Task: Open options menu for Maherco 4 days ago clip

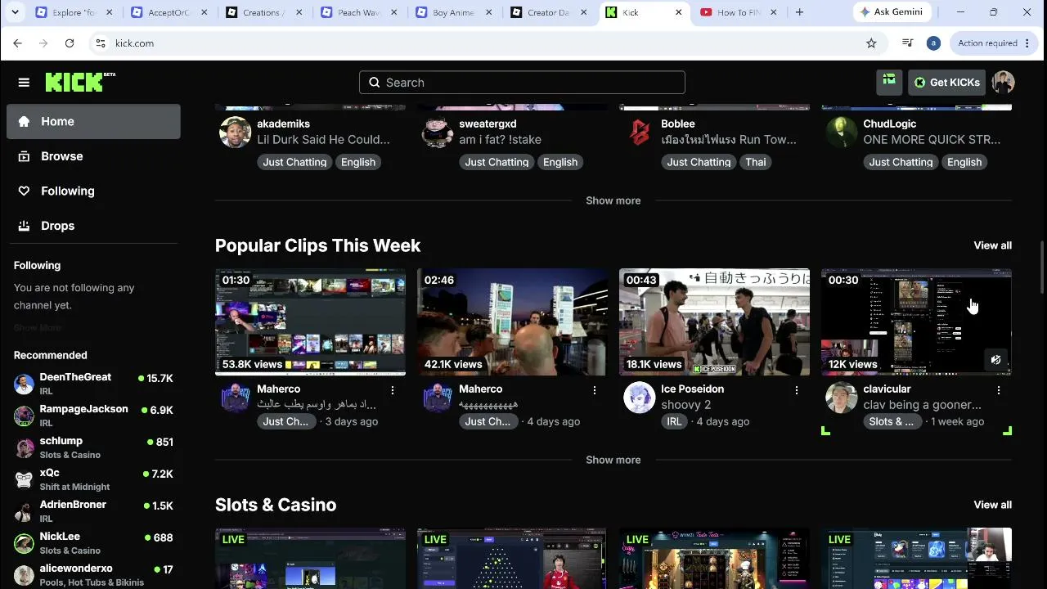Action: click(x=595, y=390)
